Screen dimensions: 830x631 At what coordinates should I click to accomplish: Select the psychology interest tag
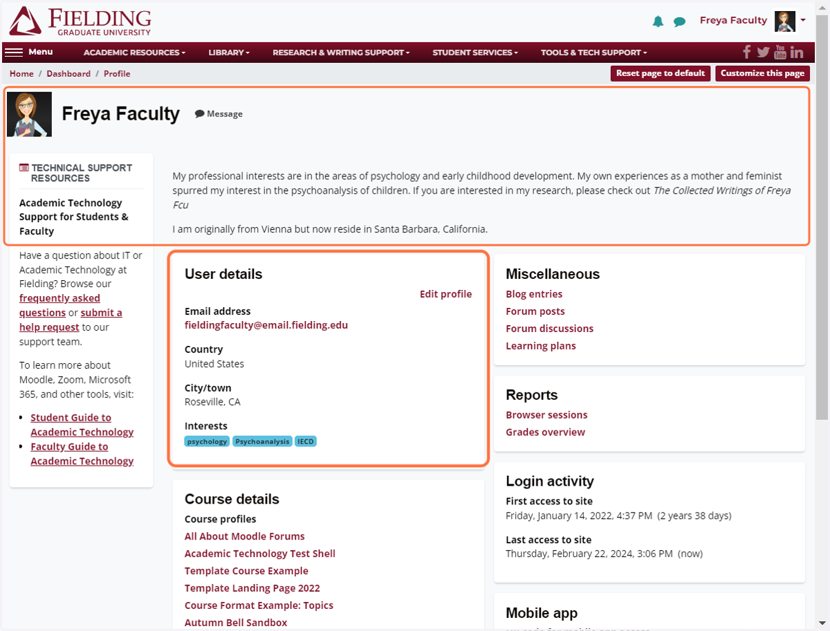pos(207,441)
